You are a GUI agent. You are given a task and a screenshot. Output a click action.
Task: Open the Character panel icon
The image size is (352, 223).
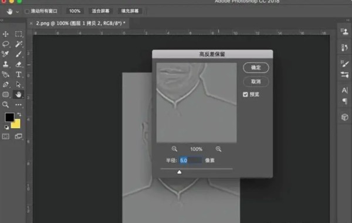(x=345, y=90)
